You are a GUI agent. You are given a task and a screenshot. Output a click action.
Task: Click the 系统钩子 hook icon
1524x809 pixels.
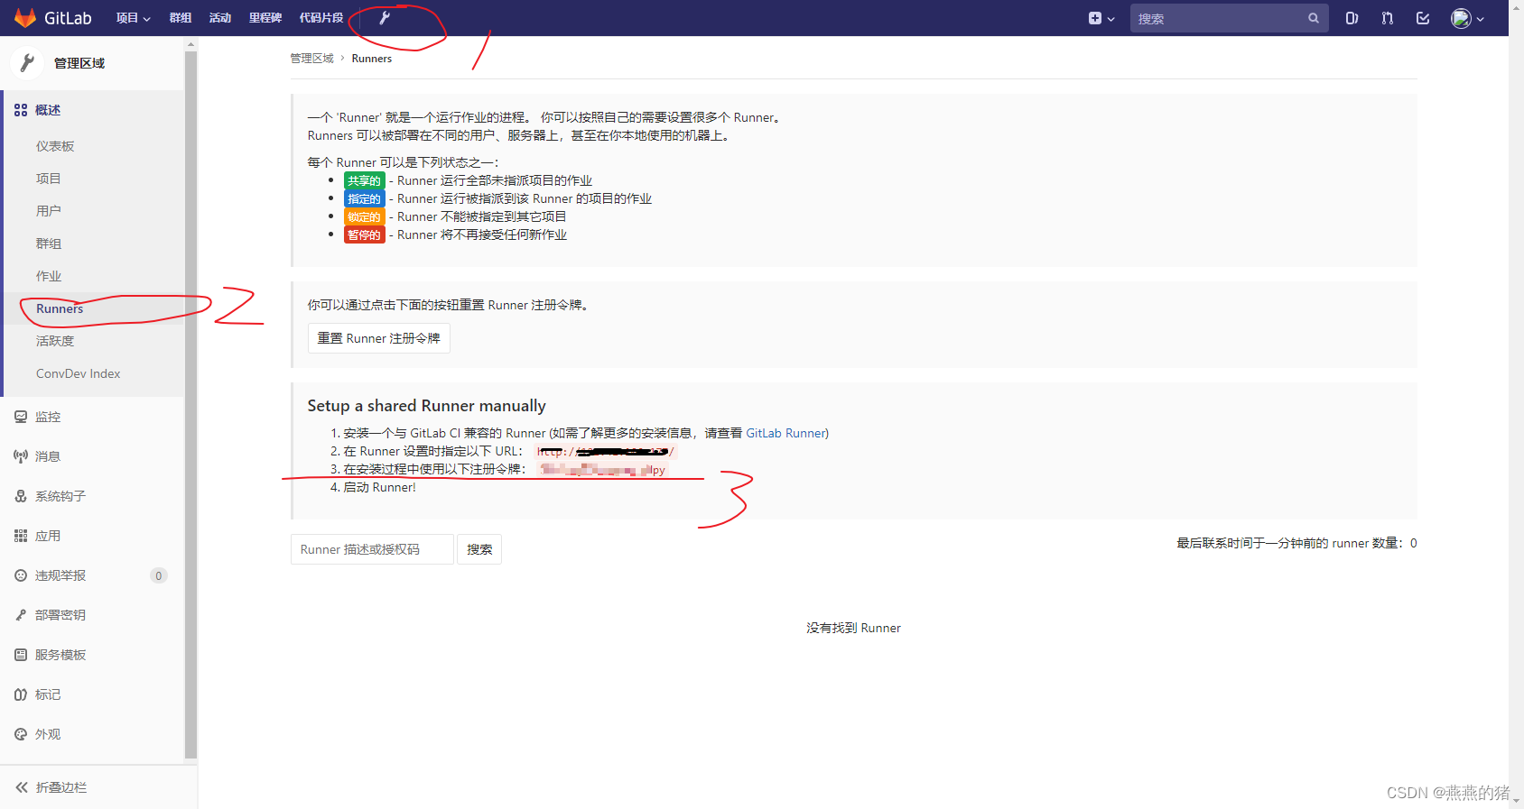click(21, 496)
